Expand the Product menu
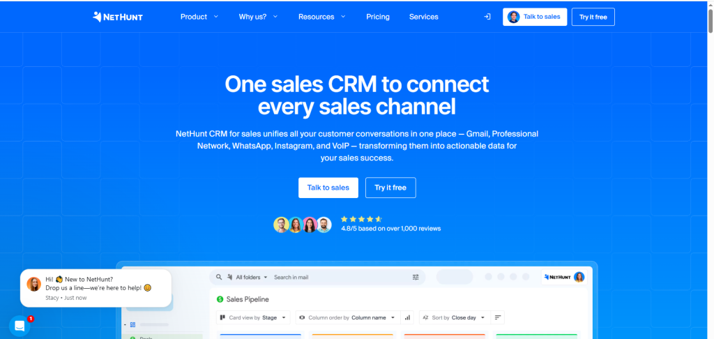 199,17
